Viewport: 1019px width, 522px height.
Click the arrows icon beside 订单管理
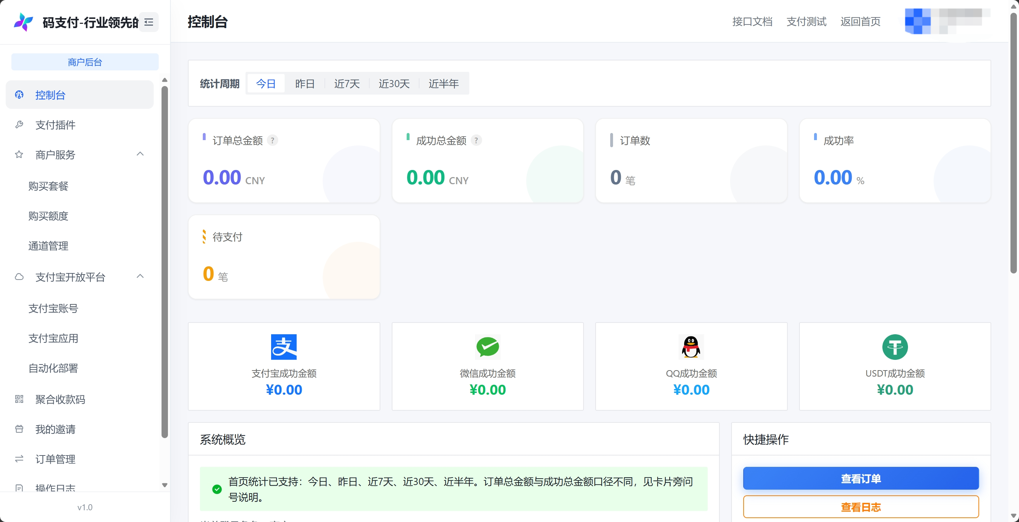[x=19, y=459]
